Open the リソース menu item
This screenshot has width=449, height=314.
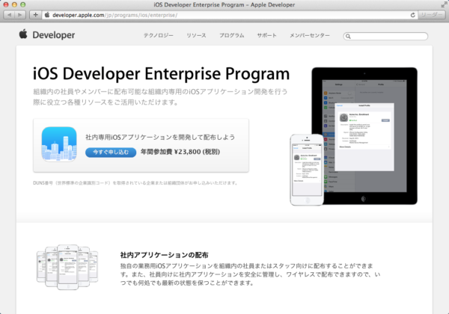tap(196, 35)
